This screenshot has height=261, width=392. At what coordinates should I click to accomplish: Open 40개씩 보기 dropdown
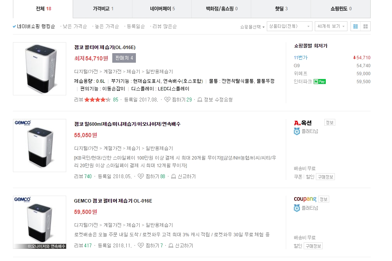coord(331,26)
